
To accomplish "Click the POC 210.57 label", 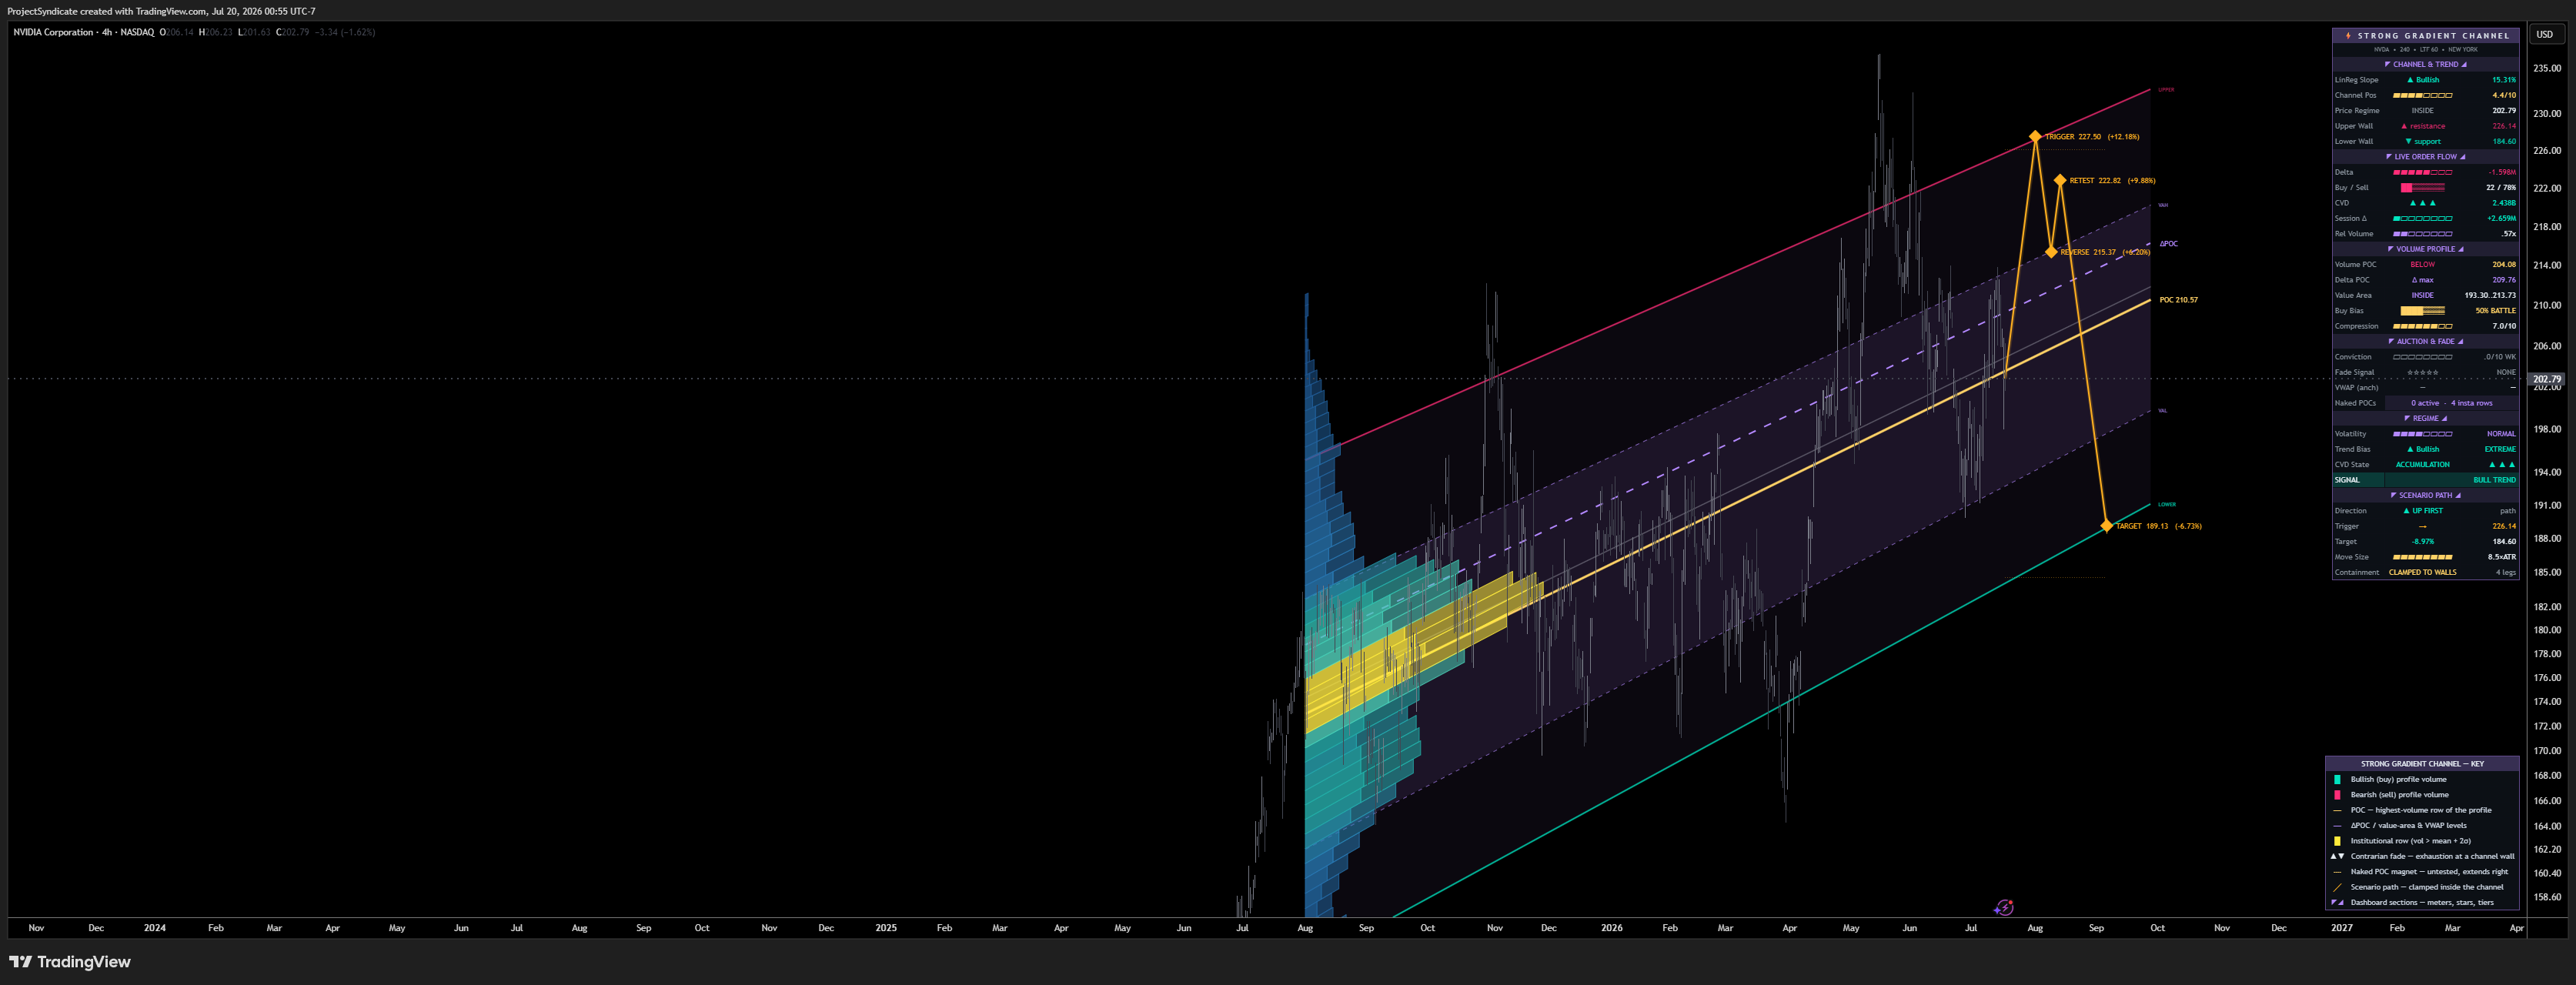I will pos(2178,300).
